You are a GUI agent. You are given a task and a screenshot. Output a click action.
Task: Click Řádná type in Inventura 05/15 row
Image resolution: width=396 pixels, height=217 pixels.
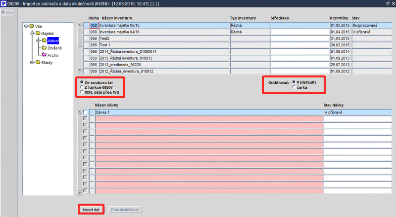[250, 25]
